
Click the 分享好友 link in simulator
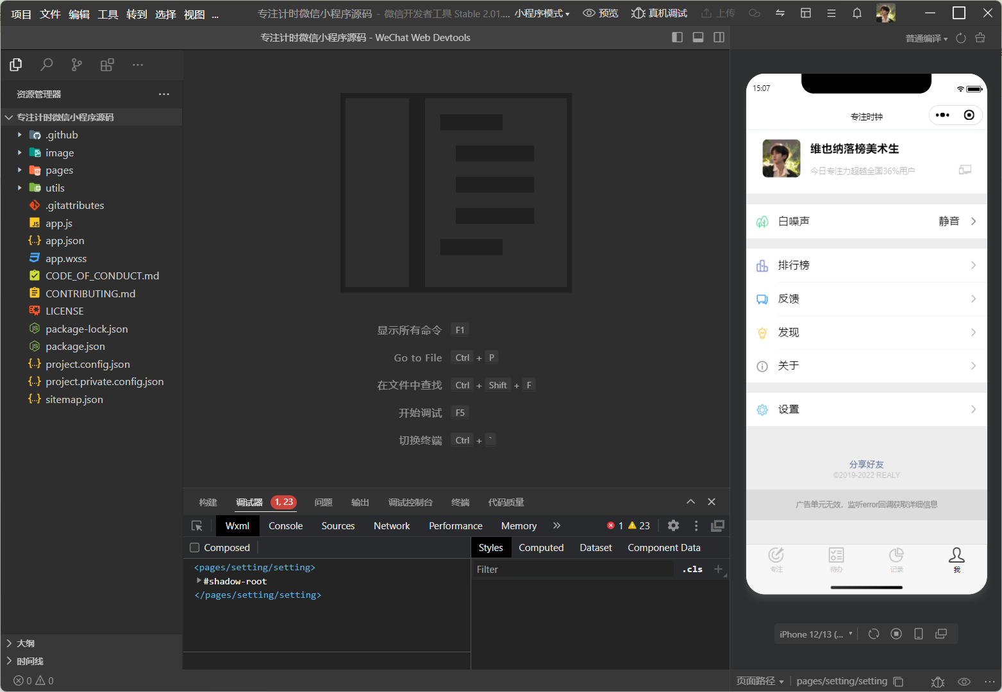(x=866, y=465)
